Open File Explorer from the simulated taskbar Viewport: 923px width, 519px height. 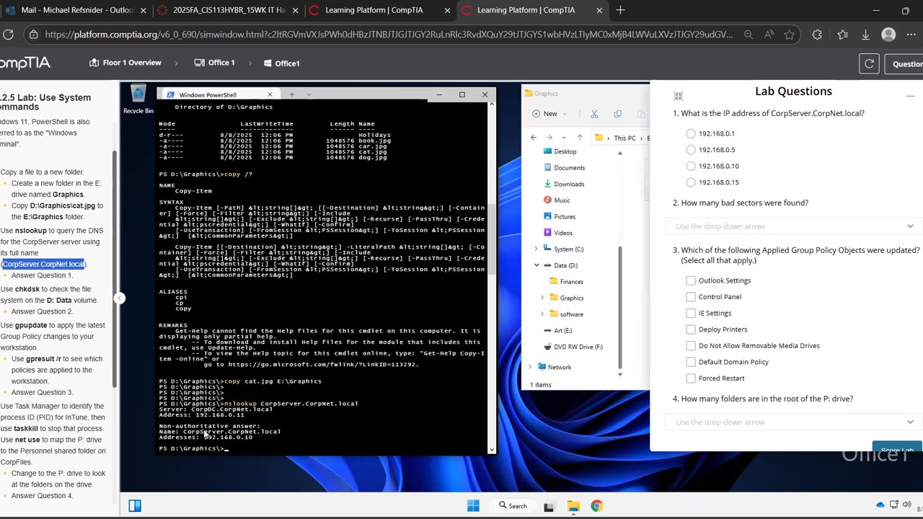[x=573, y=506]
